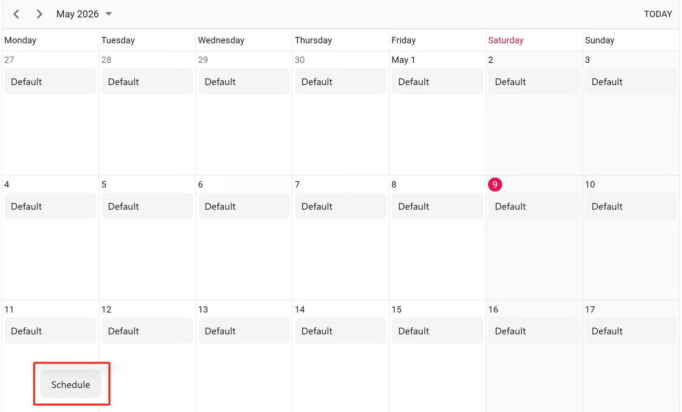Open the Default event on May 1

pos(437,82)
